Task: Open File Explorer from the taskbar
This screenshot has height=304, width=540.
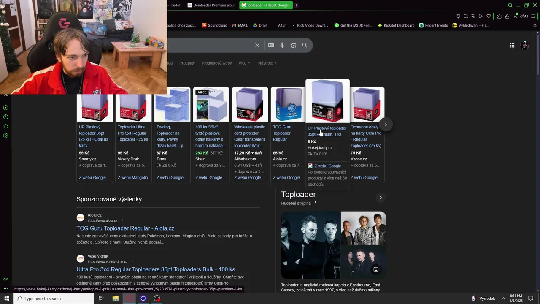Action: tap(115, 299)
